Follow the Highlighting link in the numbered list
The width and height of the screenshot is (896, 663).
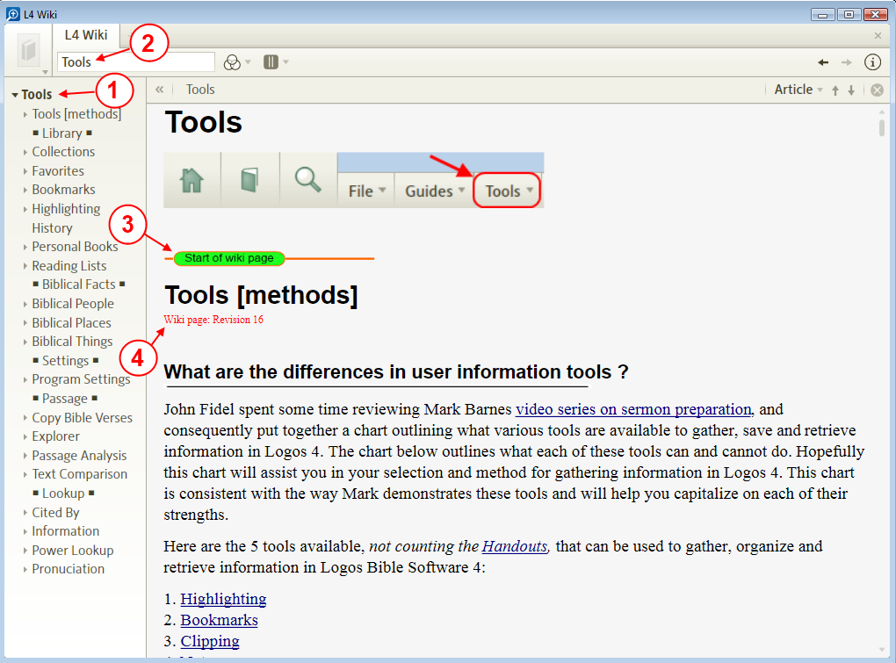pos(223,599)
